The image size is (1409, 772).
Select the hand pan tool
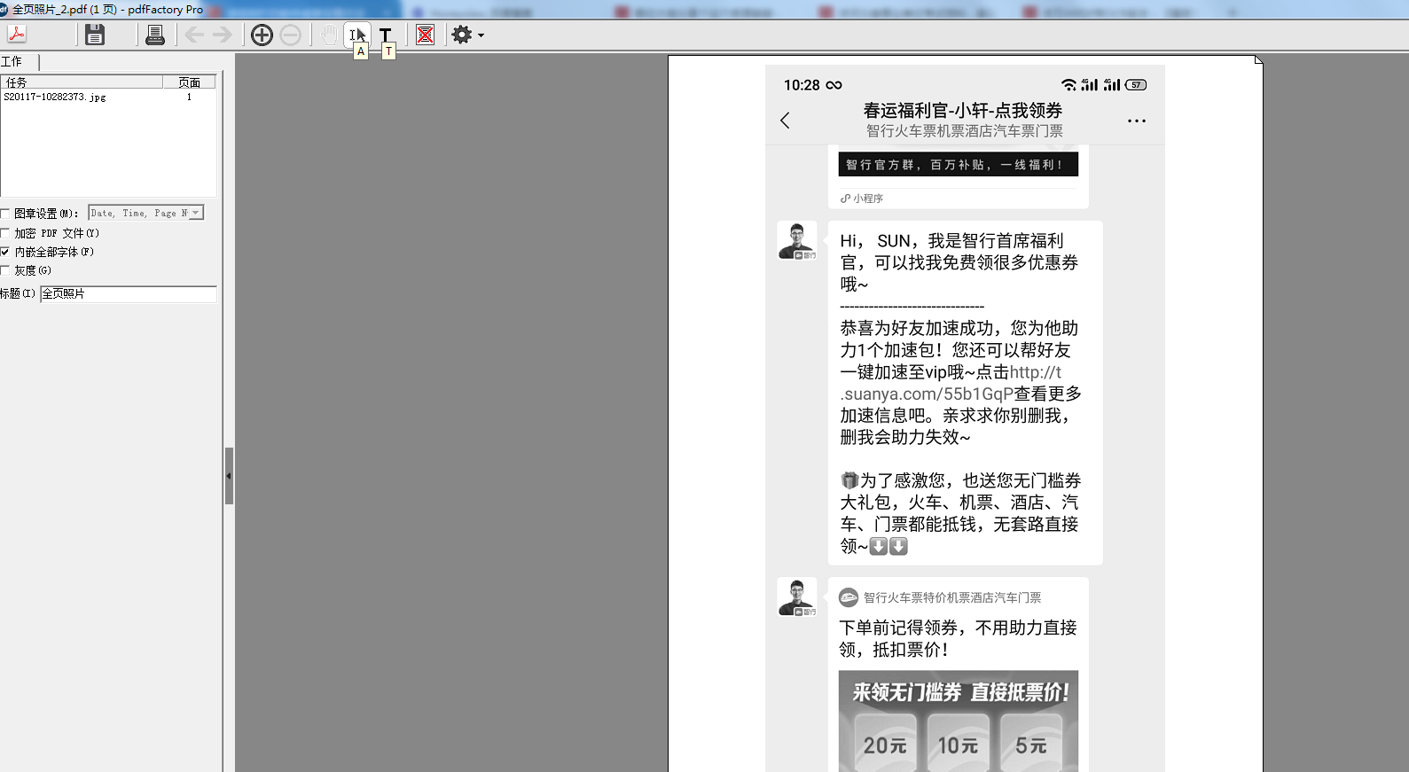[329, 35]
